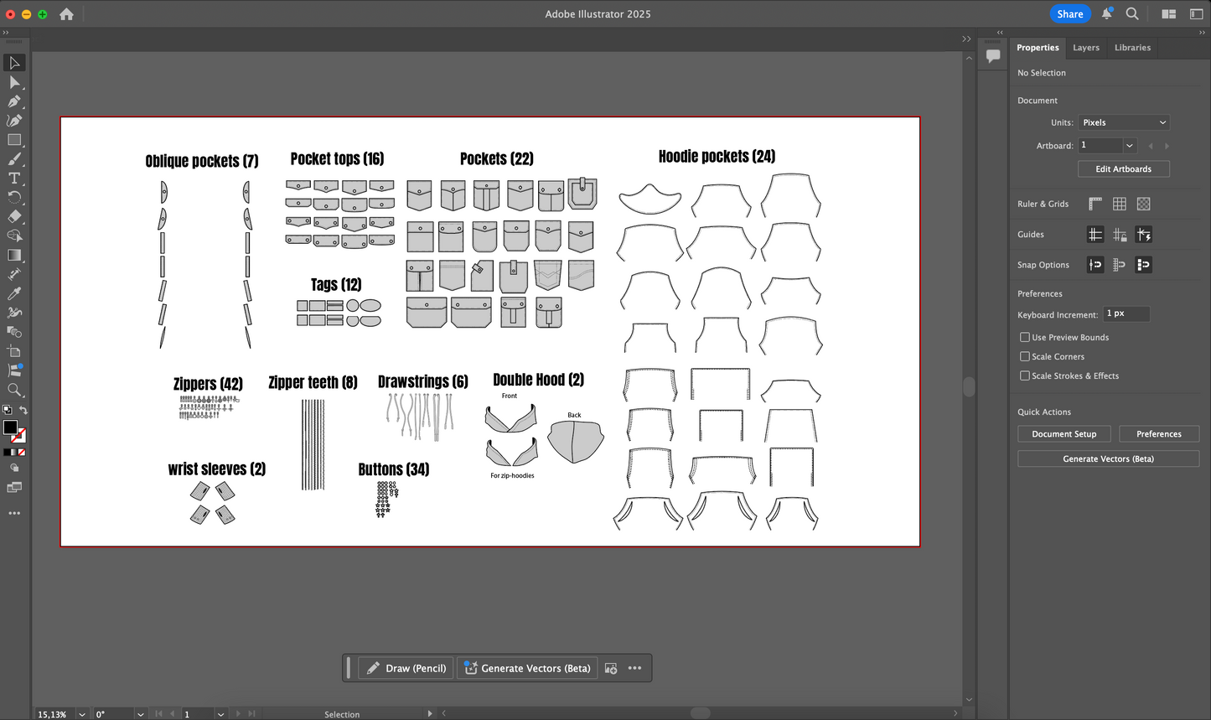Select the Selection tool

pos(13,63)
